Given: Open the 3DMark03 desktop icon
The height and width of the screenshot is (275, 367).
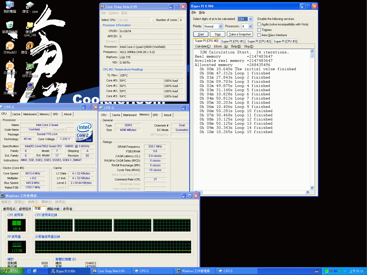Looking at the screenshot, I should click(10, 46).
